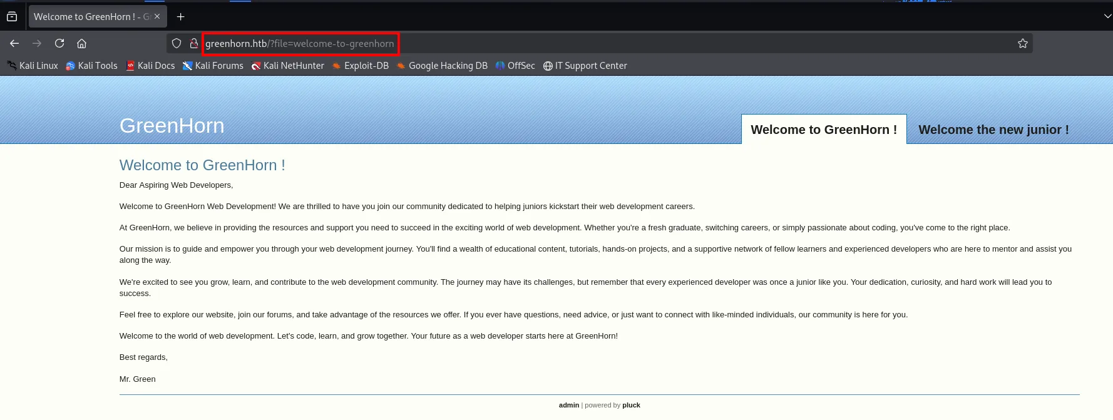1113x420 pixels.
Task: Open the Exploit-DB bookmark
Action: (361, 66)
